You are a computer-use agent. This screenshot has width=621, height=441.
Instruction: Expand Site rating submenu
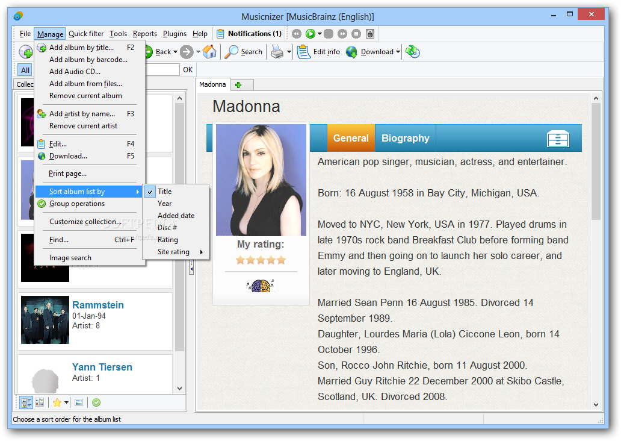click(176, 252)
